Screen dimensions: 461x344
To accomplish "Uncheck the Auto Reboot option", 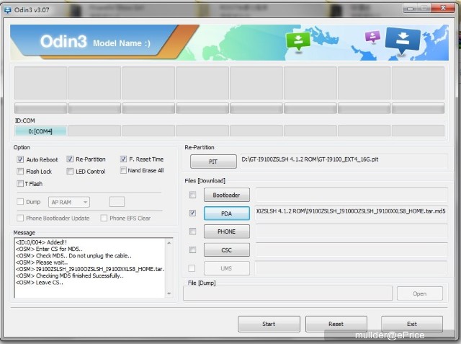I will click(x=20, y=159).
